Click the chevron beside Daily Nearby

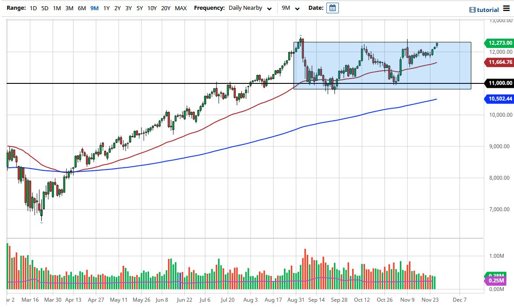pos(270,8)
